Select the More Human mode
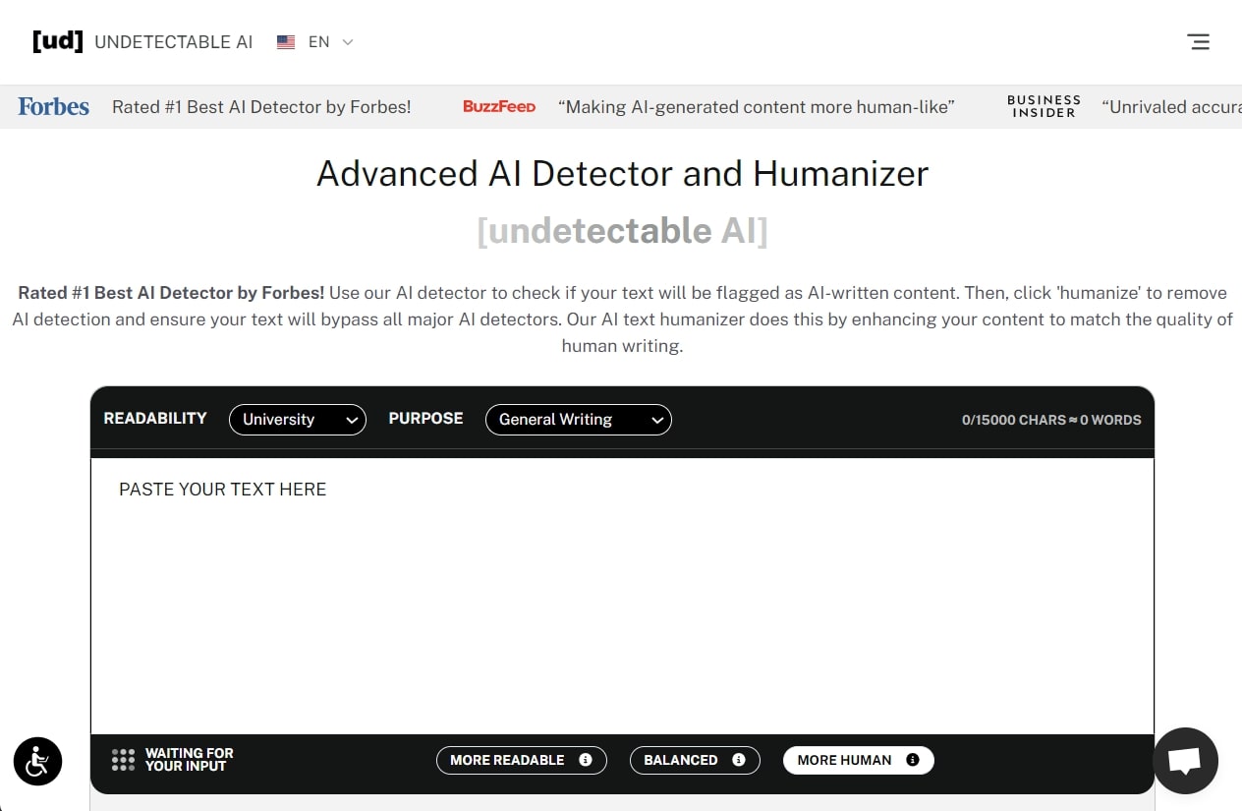This screenshot has width=1242, height=811. pos(844,760)
